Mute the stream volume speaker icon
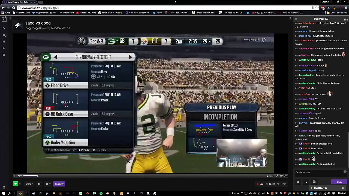The width and height of the screenshot is (349, 196). [20, 176]
